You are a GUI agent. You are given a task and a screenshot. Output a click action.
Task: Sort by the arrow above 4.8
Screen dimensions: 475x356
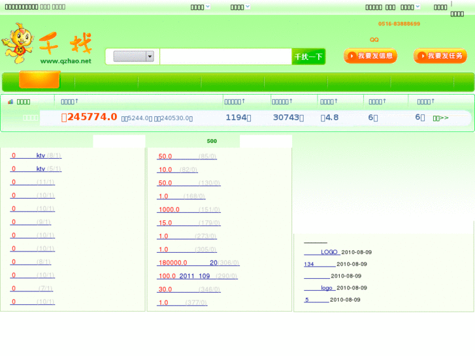point(336,101)
